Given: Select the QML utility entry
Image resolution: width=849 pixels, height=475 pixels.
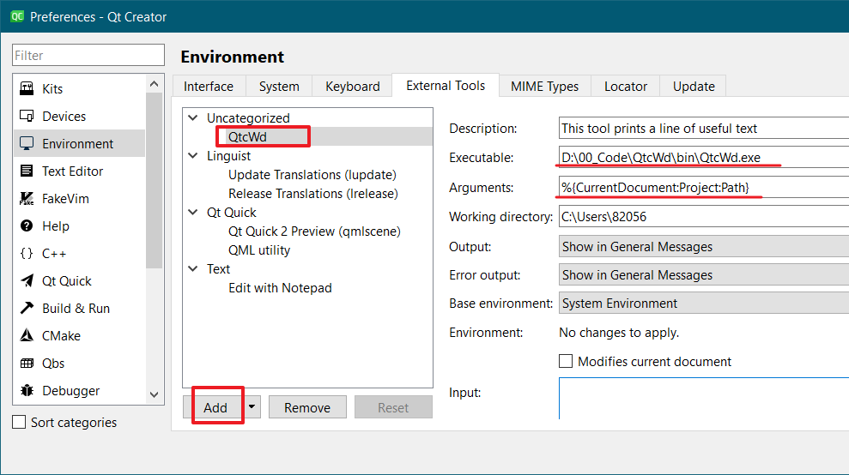Looking at the screenshot, I should click(258, 250).
